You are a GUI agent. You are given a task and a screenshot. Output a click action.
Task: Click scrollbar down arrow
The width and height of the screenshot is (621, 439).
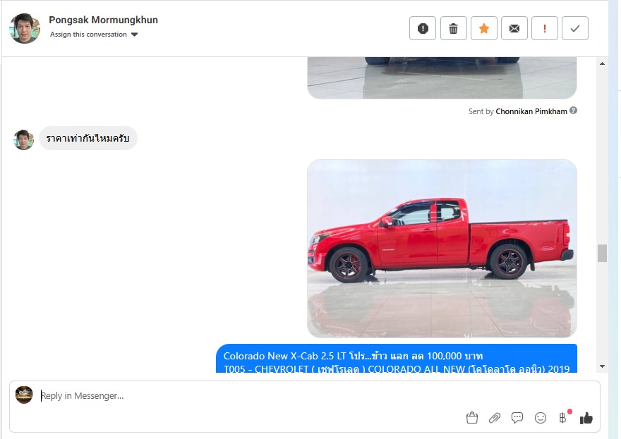pos(602,366)
